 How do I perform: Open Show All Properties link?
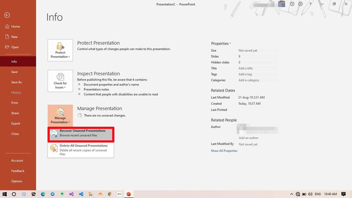(224, 151)
